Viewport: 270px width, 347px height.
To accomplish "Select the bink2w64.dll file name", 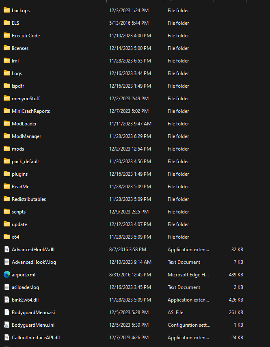I will (25, 300).
